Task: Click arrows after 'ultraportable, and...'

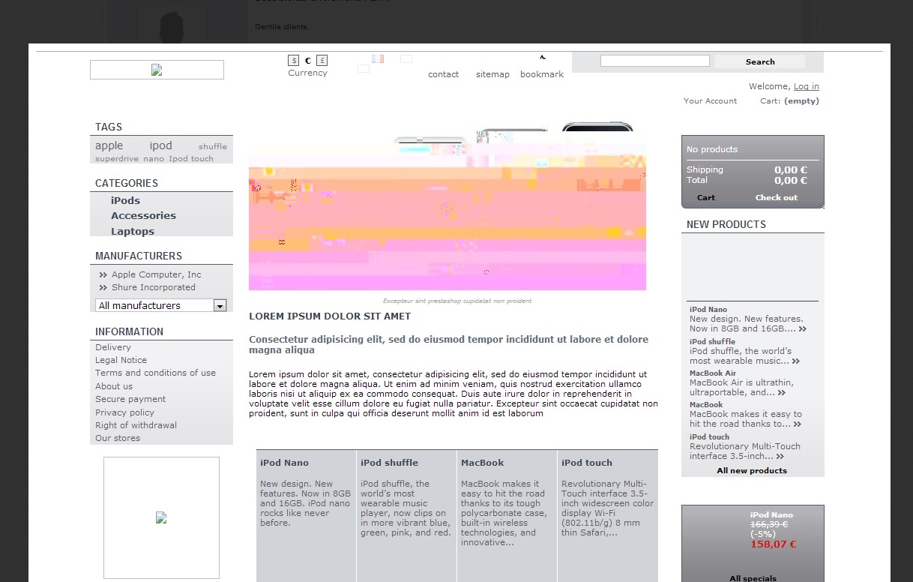Action: tap(782, 393)
